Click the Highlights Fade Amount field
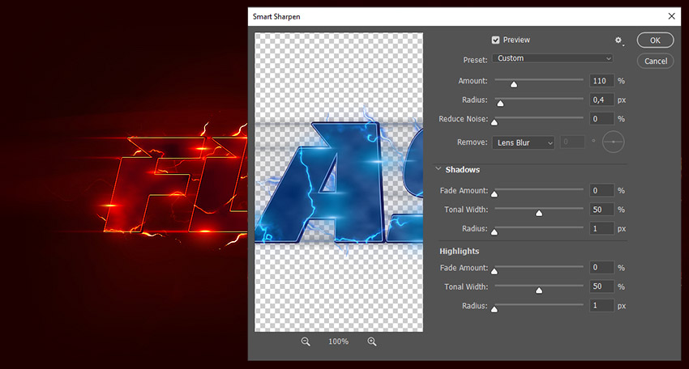689x369 pixels. tap(601, 268)
